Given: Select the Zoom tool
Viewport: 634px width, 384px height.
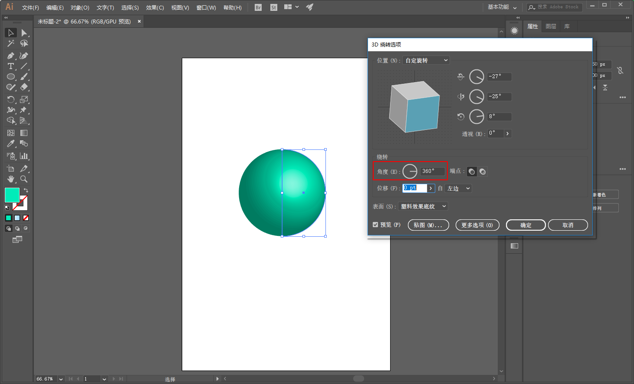Looking at the screenshot, I should click(24, 179).
